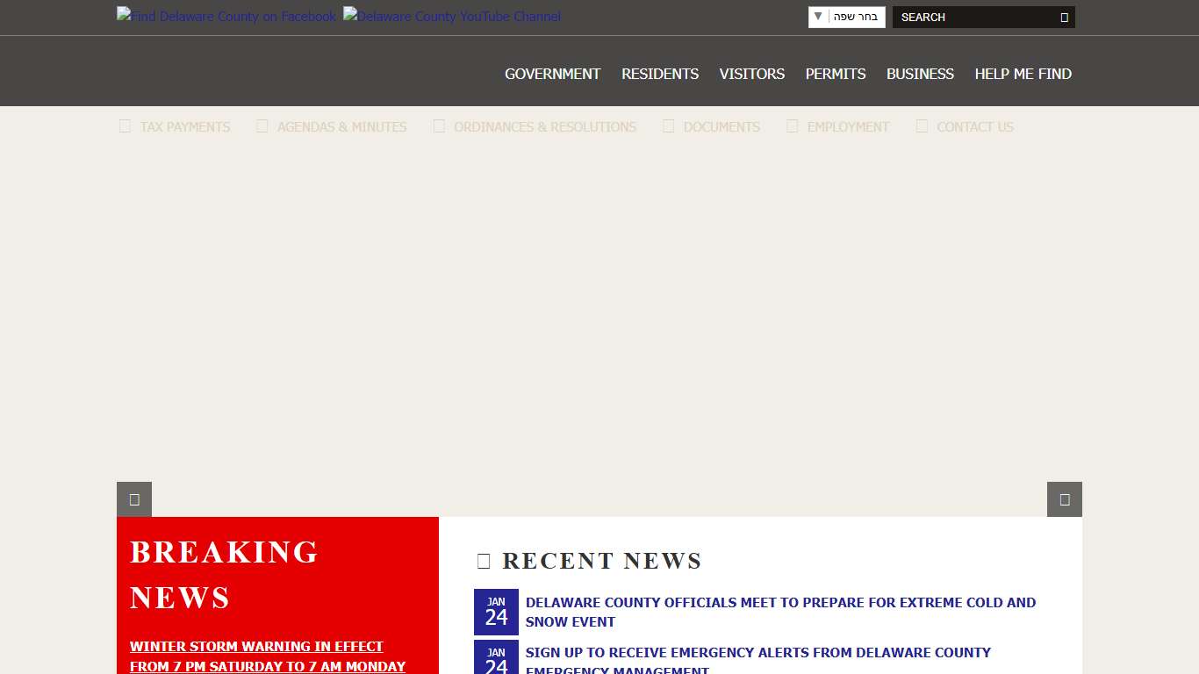Open Ordinances & Resolutions quick link
The image size is (1199, 674).
(x=544, y=126)
